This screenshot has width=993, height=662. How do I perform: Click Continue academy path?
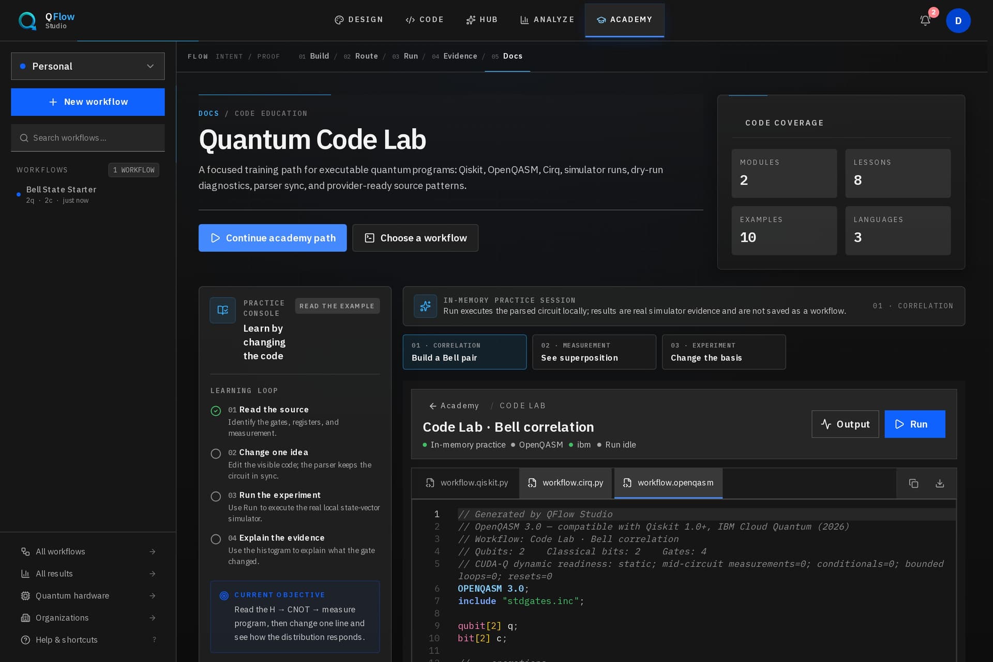273,238
